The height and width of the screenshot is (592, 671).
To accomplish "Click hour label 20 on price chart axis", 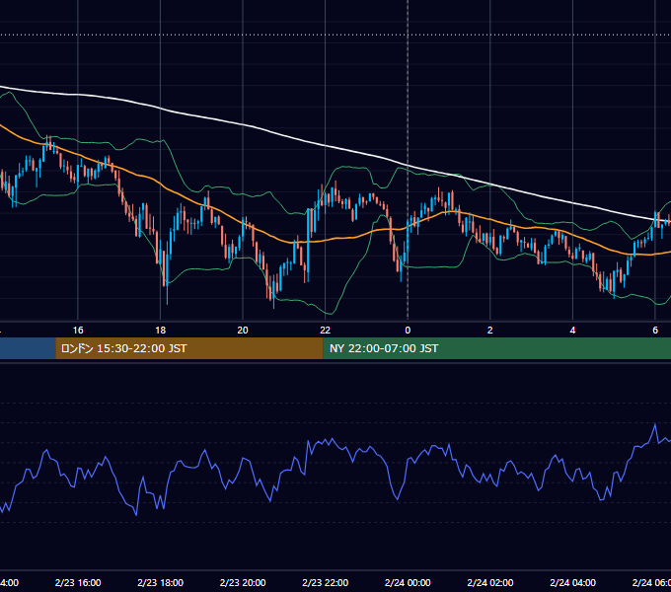I will pyautogui.click(x=243, y=331).
